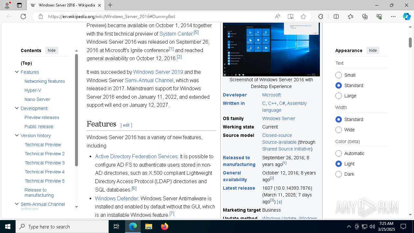414x233 pixels.
Task: Open the Extensions puzzle icon
Action: coord(321,17)
